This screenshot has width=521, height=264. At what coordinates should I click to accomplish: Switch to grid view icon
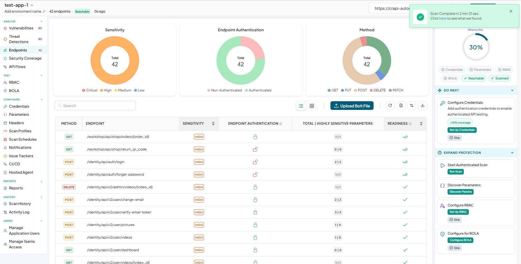click(x=312, y=106)
